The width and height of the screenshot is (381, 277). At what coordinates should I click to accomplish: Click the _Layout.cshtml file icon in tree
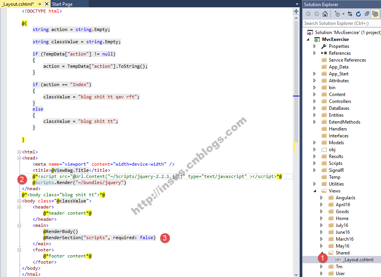(337, 260)
